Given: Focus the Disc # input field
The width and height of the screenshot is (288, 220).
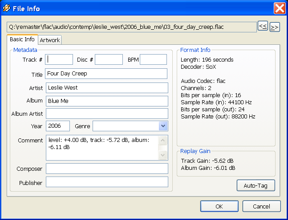Looking at the screenshot, I should tap(109, 59).
